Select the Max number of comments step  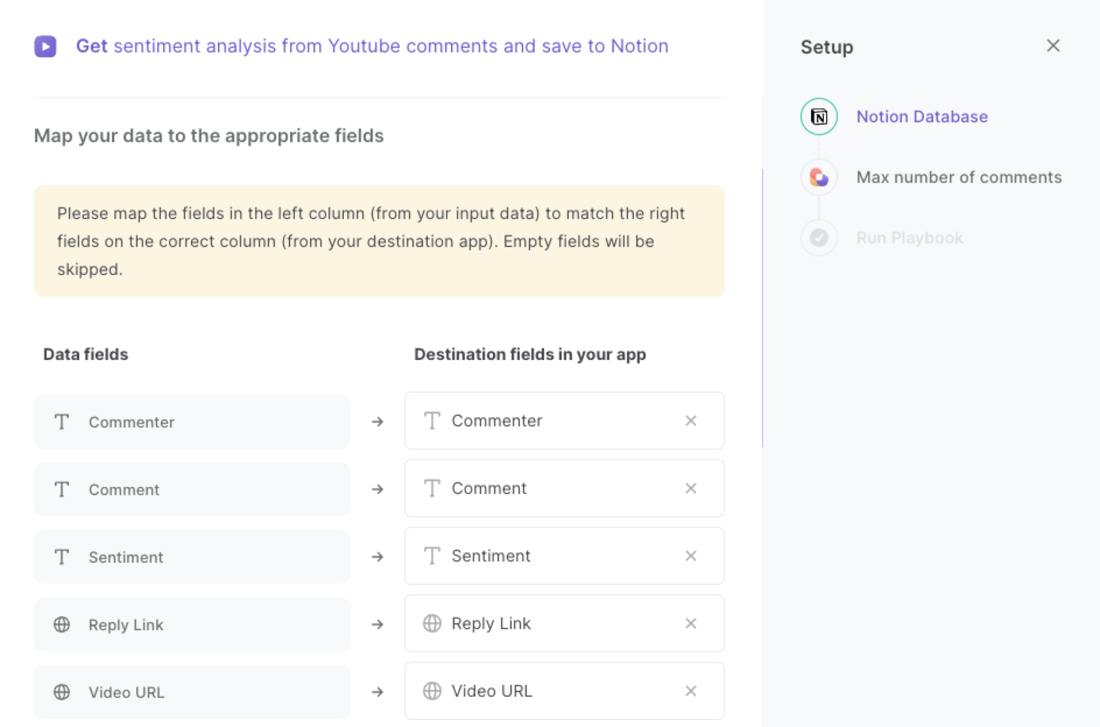(959, 177)
